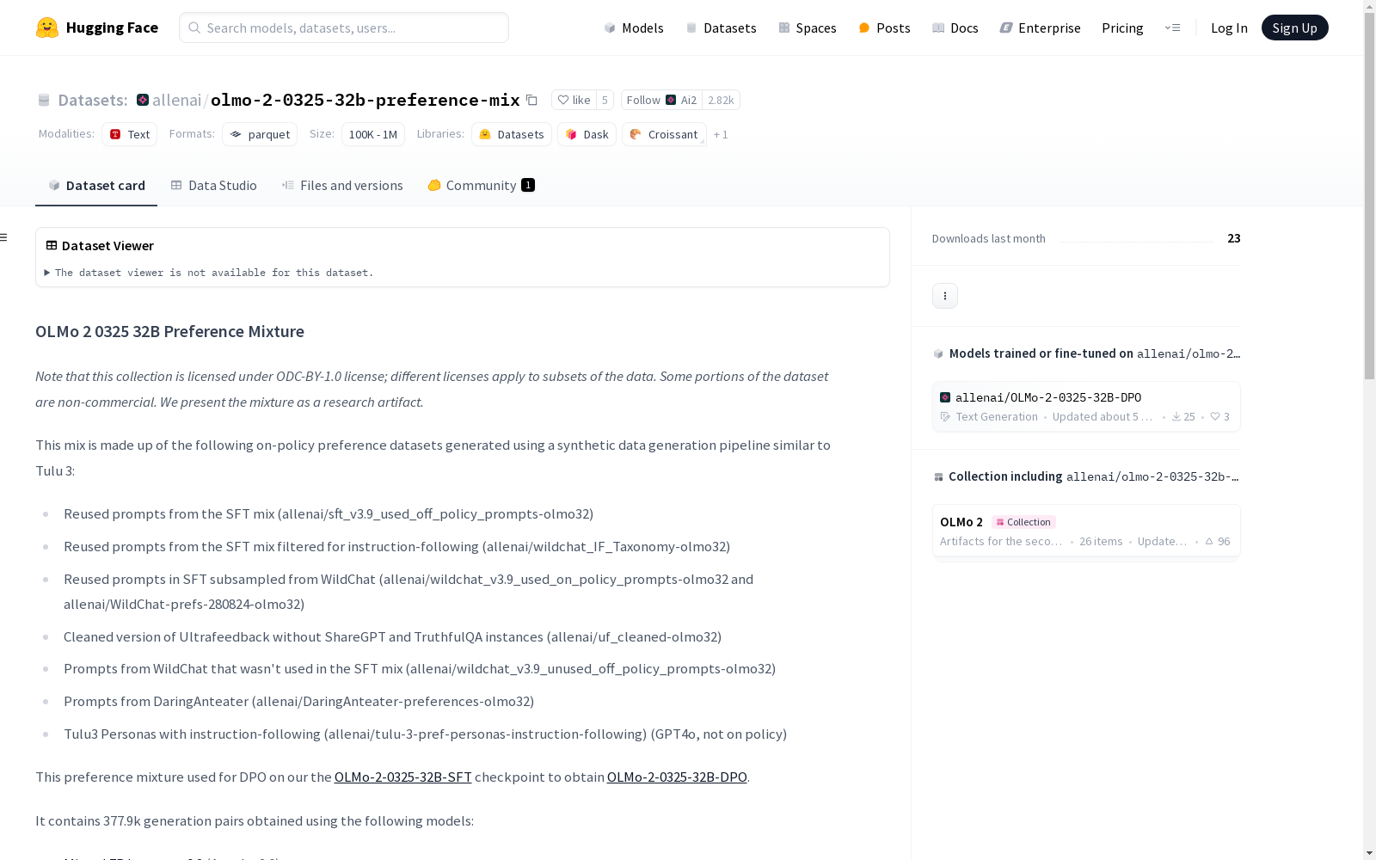Copy dataset name with the copy icon
The image size is (1376, 860).
tap(531, 100)
